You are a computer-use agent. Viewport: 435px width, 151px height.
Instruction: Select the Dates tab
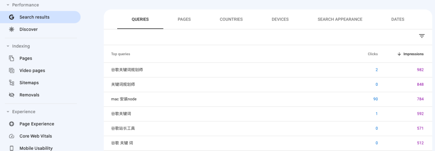point(398,19)
